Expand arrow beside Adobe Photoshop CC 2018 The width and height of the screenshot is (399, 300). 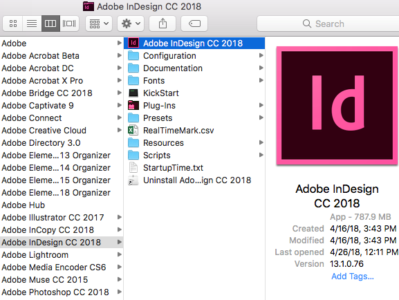click(x=119, y=292)
